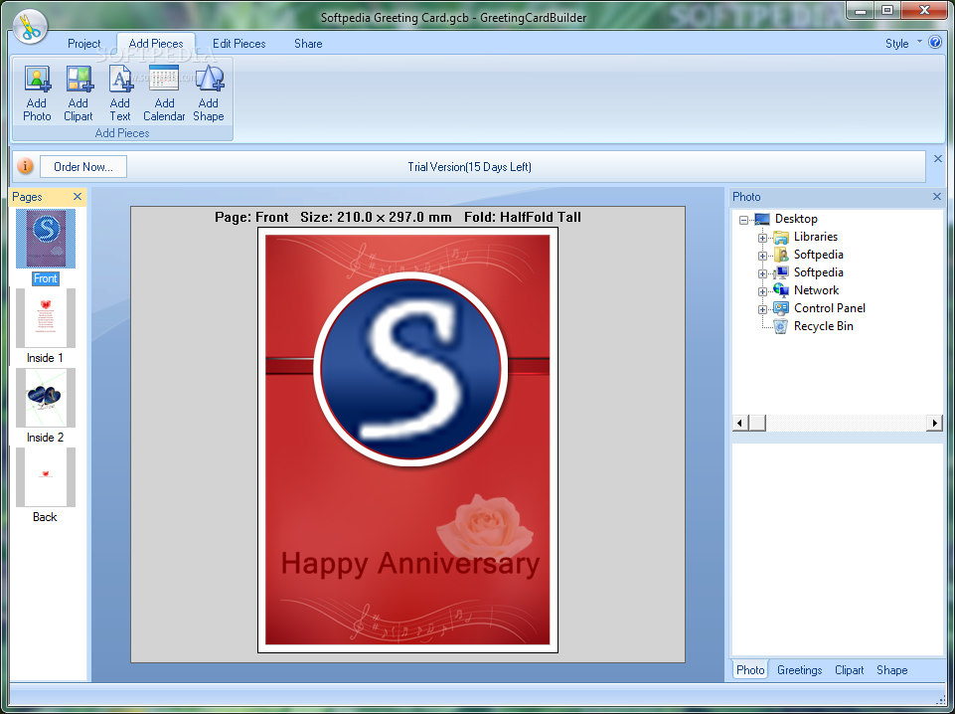Select the Front page thumbnail
955x714 pixels.
click(x=46, y=239)
